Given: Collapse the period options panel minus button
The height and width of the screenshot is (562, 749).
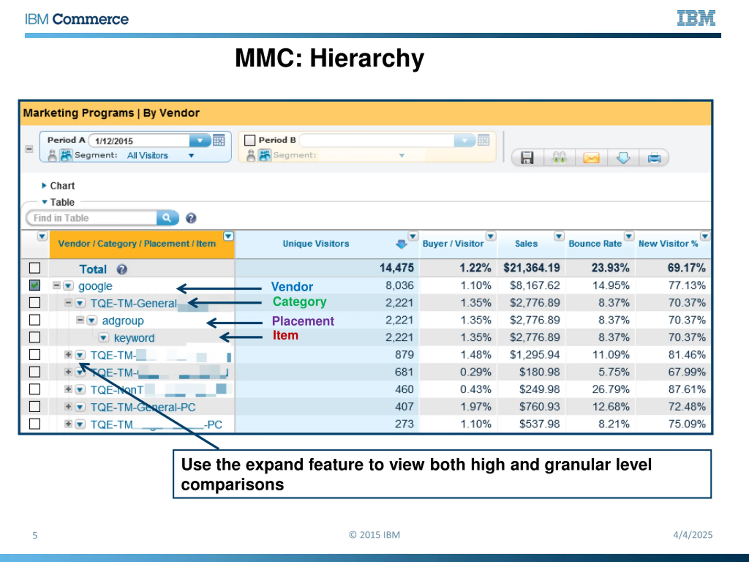Looking at the screenshot, I should (x=29, y=149).
